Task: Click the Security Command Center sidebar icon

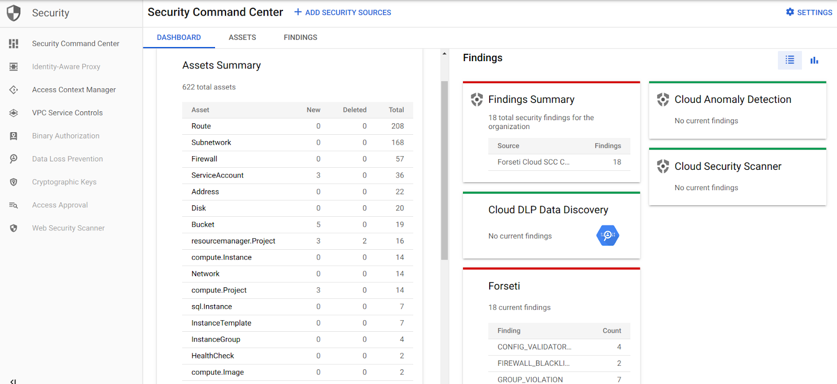Action: pyautogui.click(x=14, y=44)
